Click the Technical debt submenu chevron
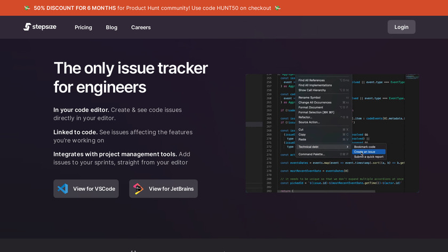 pyautogui.click(x=347, y=147)
